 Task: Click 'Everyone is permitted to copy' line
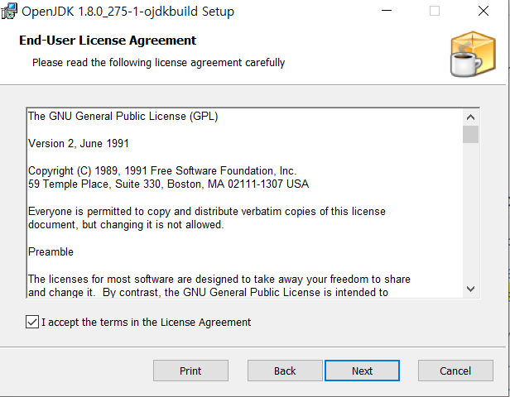click(207, 211)
